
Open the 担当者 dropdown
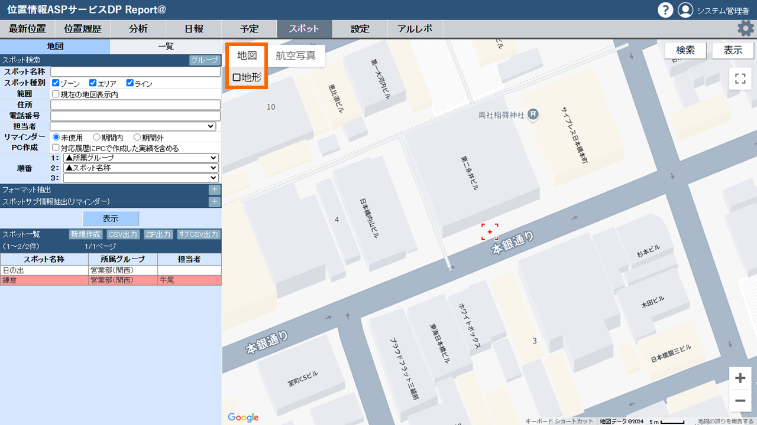133,126
